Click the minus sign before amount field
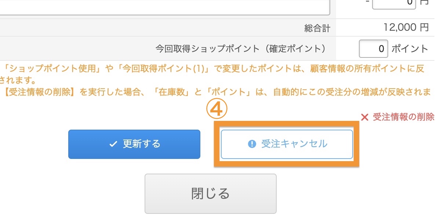Image resolution: width=444 pixels, height=219 pixels. pyautogui.click(x=367, y=3)
